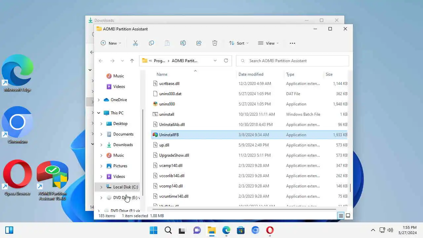Expand OneDrive in navigation pane
423x238 pixels.
click(x=98, y=100)
